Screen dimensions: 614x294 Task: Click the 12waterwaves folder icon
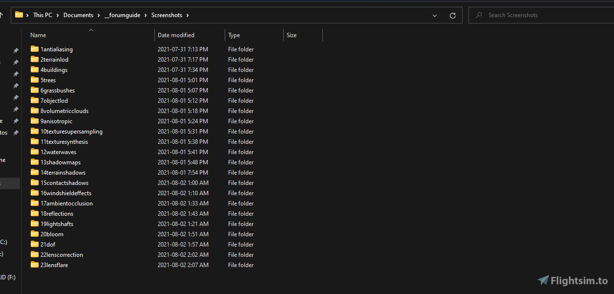(x=34, y=152)
